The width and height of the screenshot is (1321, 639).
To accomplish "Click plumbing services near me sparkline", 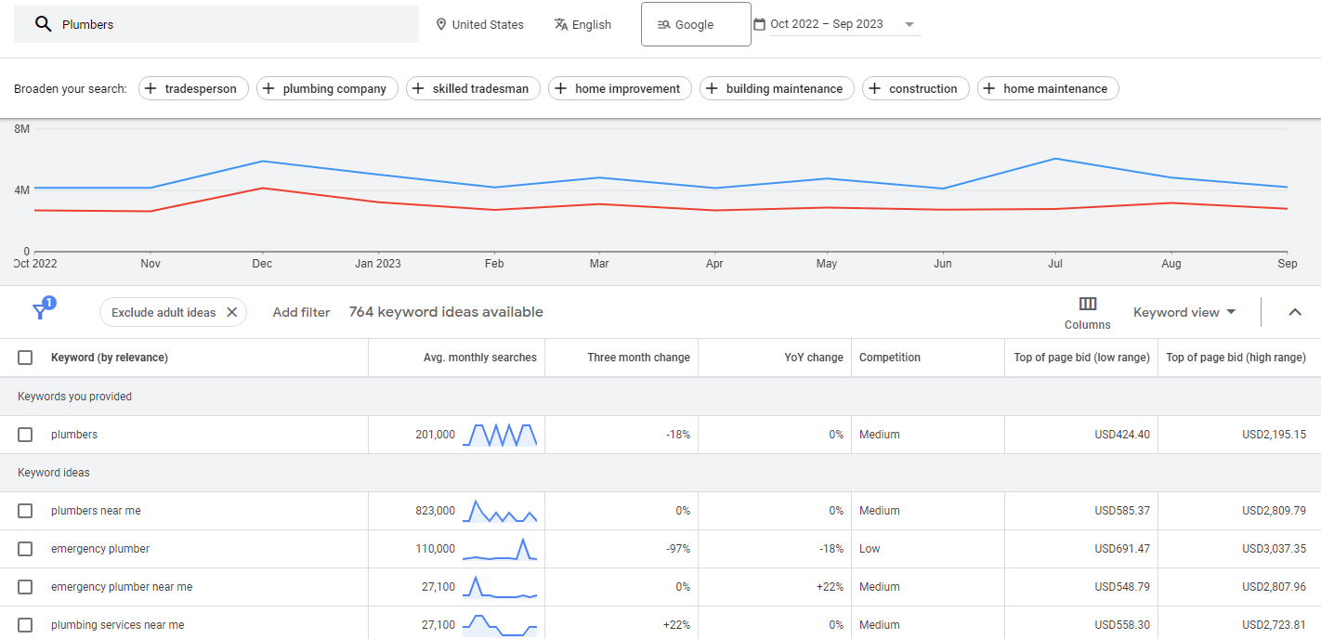I will pos(500,625).
